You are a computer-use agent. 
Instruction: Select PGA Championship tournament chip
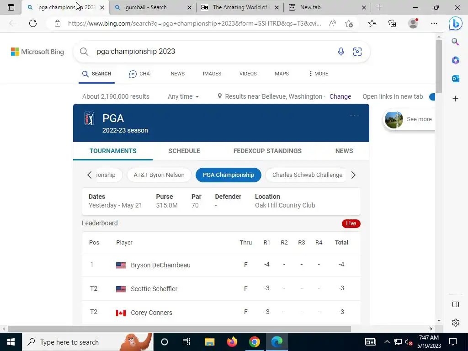tap(229, 175)
